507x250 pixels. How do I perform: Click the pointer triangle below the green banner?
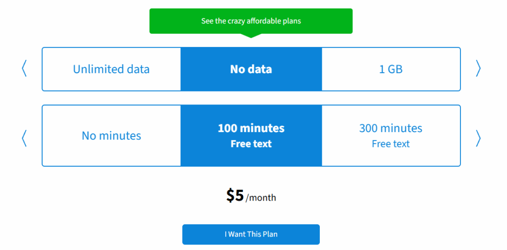[x=251, y=35]
